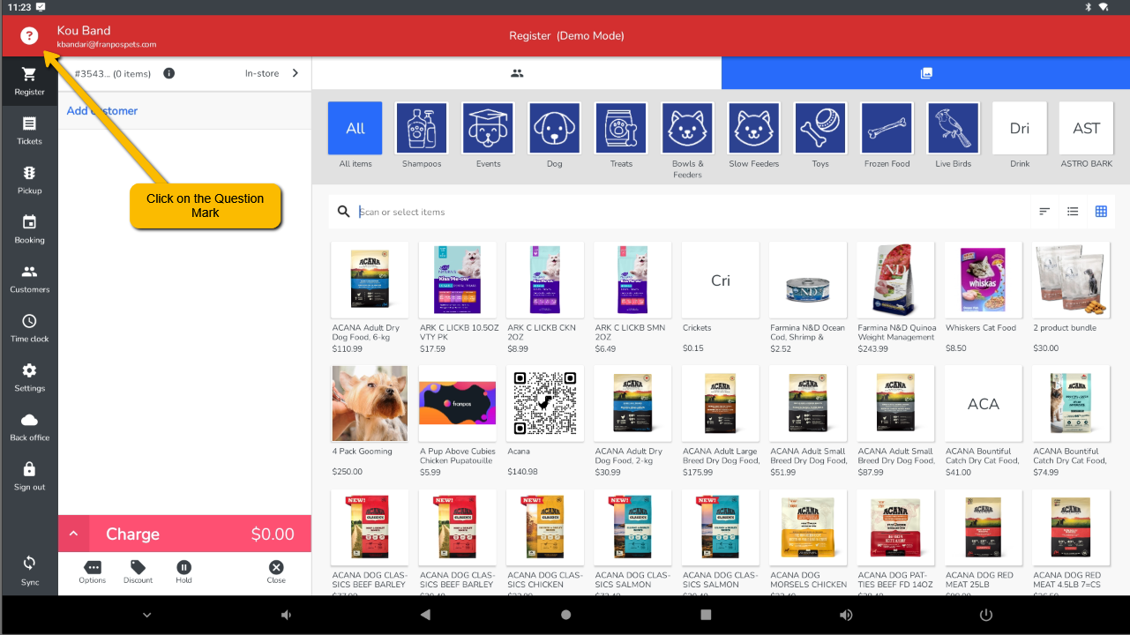
Task: Open Tickets from the sidebar
Action: point(29,130)
